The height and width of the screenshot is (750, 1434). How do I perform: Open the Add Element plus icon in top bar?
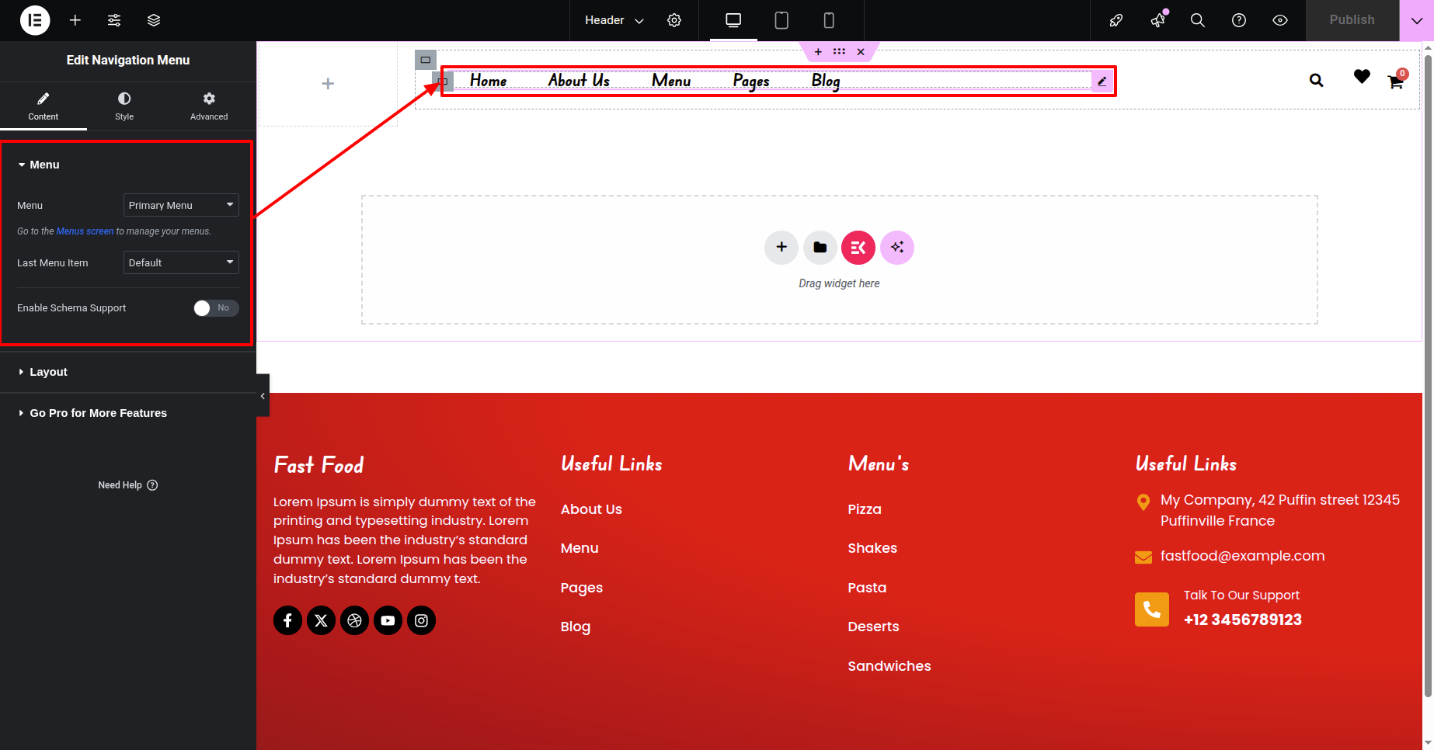point(75,20)
